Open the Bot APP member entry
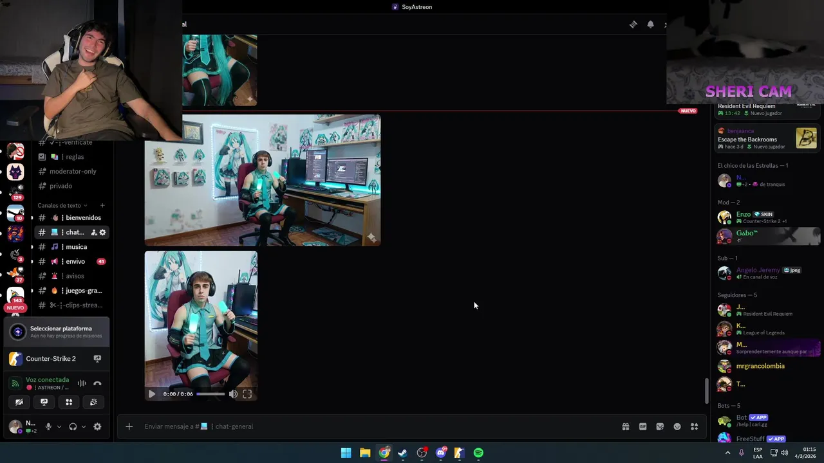 [767, 421]
